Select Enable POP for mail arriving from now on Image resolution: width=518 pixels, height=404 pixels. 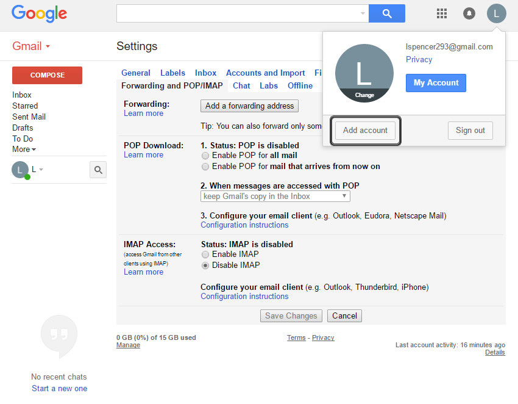(205, 167)
